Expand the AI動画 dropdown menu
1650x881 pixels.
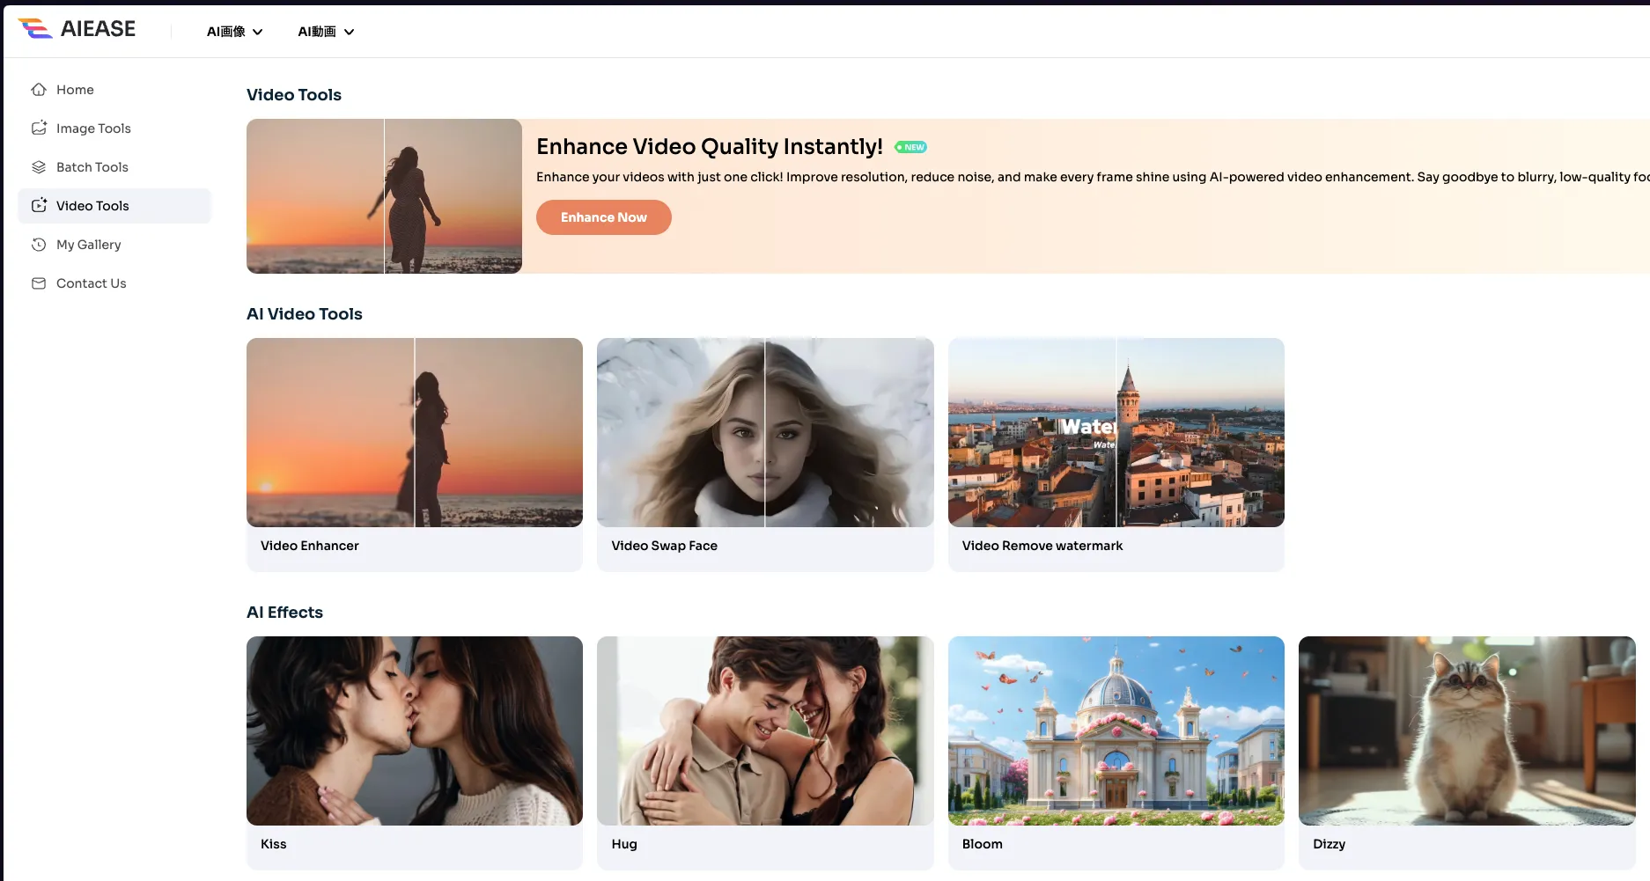[x=326, y=32]
